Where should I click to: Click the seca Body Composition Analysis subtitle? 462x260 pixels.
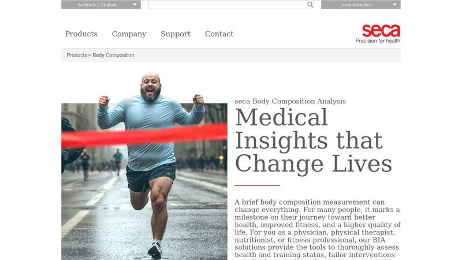[x=290, y=101]
